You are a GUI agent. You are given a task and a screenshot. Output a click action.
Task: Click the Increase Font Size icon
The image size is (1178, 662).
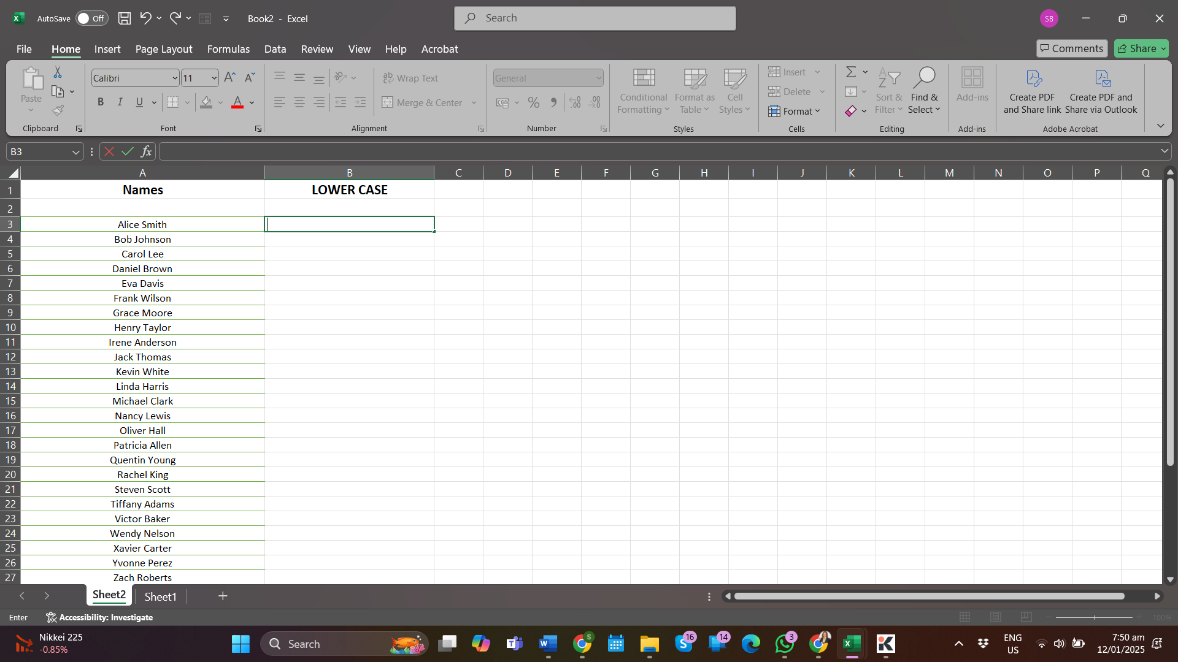(x=229, y=77)
